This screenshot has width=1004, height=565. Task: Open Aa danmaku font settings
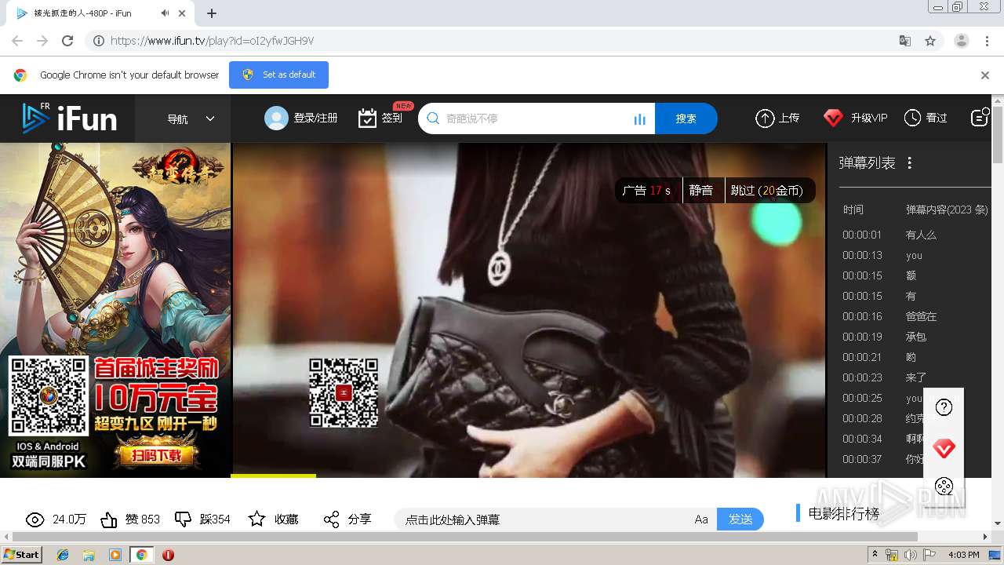pos(701,519)
